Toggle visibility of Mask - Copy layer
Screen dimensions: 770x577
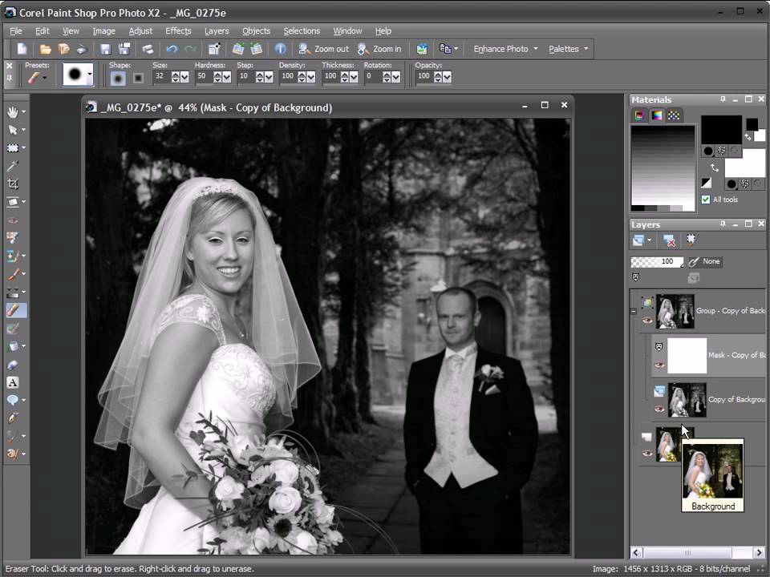[x=659, y=365]
